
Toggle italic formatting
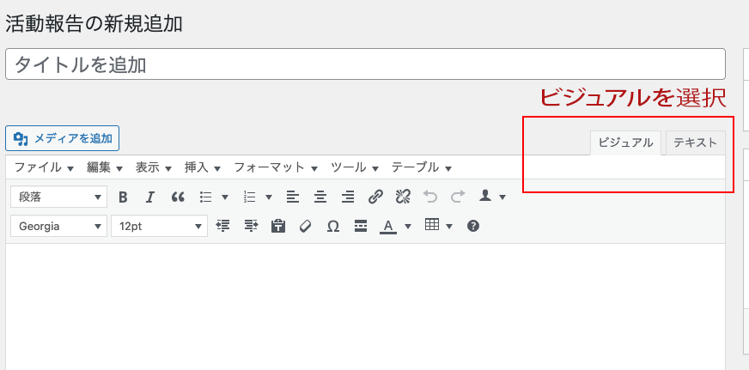click(150, 197)
